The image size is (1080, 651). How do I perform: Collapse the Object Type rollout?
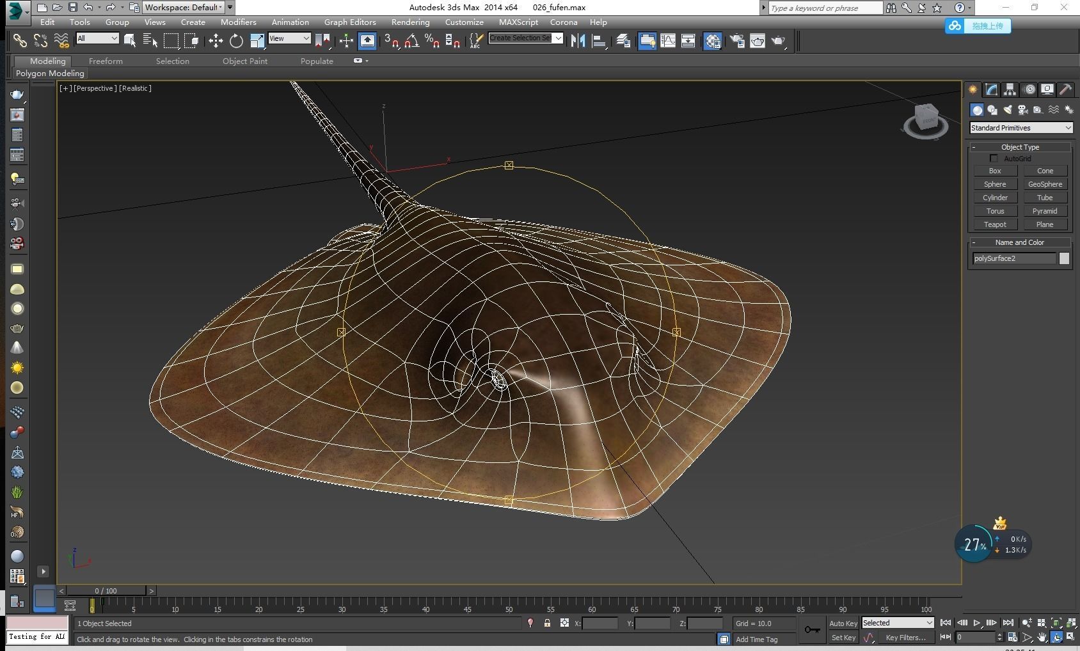(1020, 147)
